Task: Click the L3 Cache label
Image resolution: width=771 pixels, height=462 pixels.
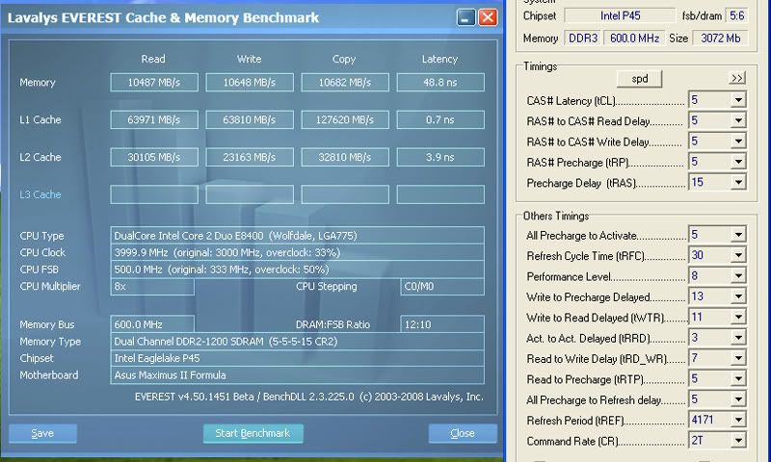Action: (40, 194)
